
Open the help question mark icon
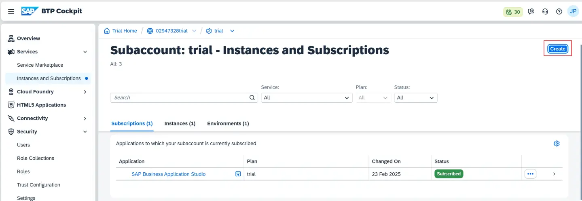click(559, 12)
